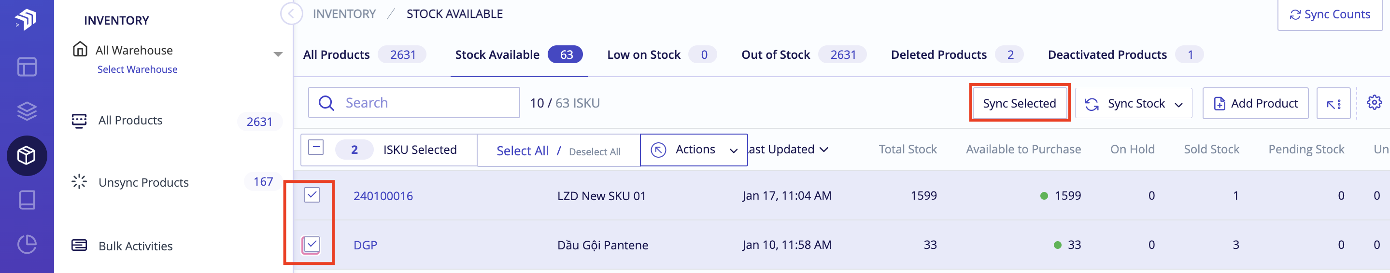Click the Select All link

pos(522,151)
